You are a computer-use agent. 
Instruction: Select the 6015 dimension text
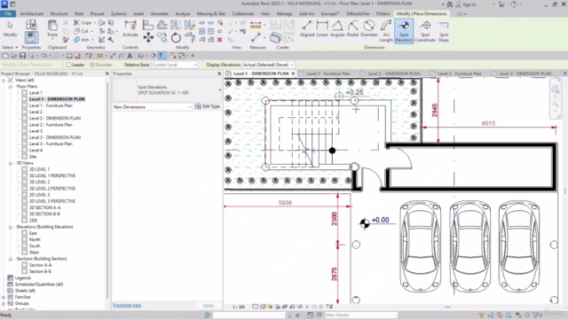point(488,123)
